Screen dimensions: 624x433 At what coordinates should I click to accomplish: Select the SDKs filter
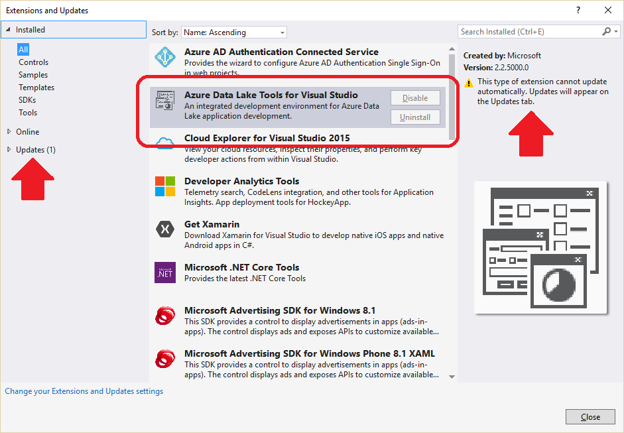pyautogui.click(x=27, y=100)
